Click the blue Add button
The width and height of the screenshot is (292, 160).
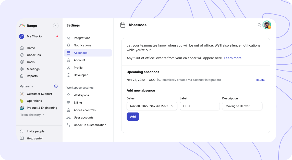click(x=133, y=117)
